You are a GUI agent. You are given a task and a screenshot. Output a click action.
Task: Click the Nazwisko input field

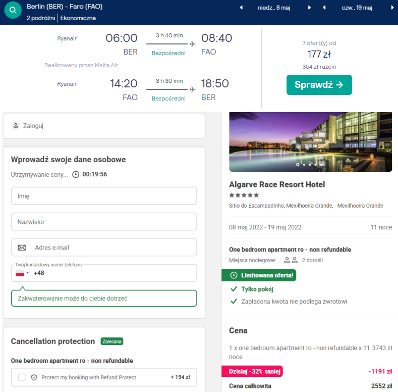(x=104, y=221)
